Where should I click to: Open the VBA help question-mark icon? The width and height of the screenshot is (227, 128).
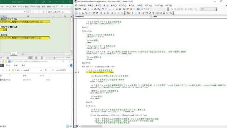coord(138,9)
